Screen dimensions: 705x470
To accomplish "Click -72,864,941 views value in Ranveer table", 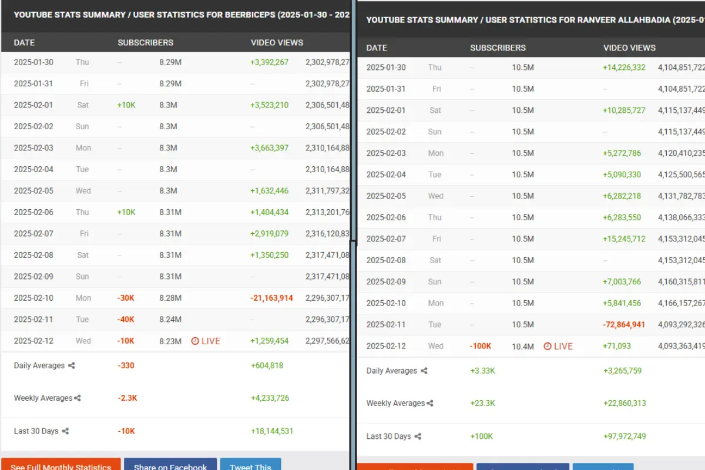I will 624,324.
